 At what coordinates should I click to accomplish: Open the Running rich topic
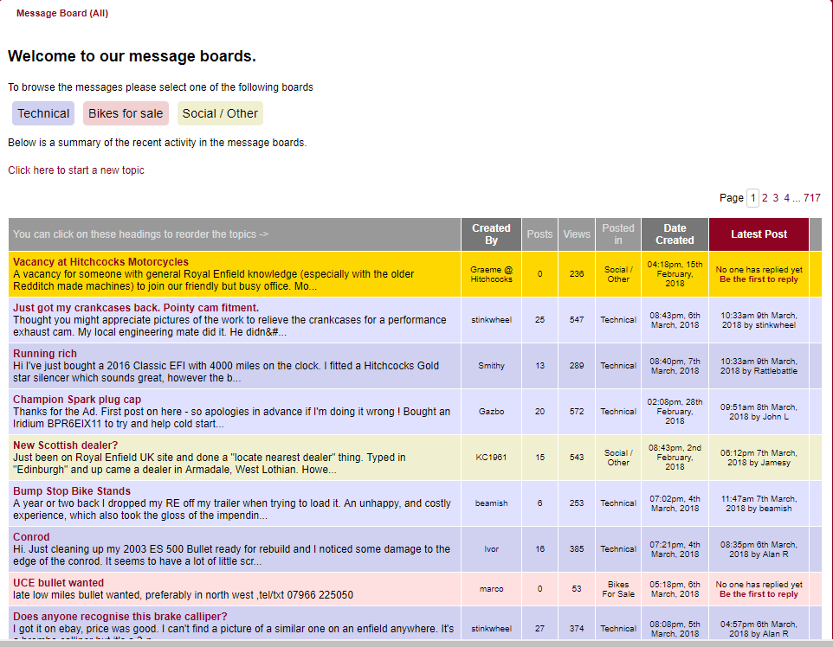[x=45, y=354]
